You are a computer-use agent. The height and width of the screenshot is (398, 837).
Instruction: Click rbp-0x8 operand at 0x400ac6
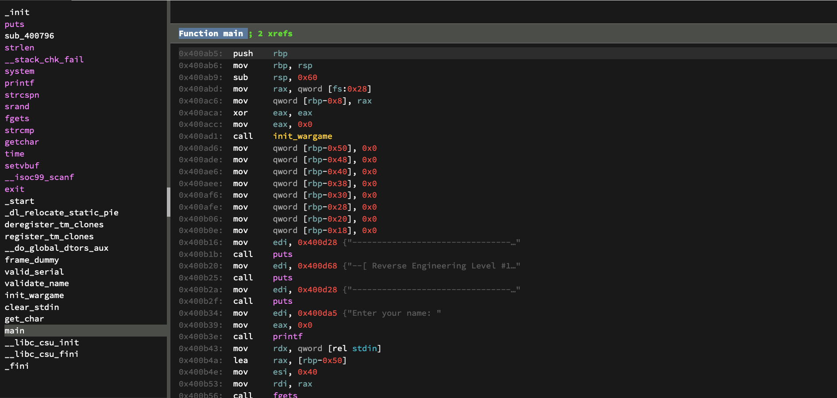click(x=325, y=101)
